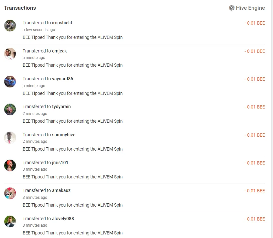Select sammyhive's avatar thumbnail
Screen dimensions: 273x238
coord(10,138)
